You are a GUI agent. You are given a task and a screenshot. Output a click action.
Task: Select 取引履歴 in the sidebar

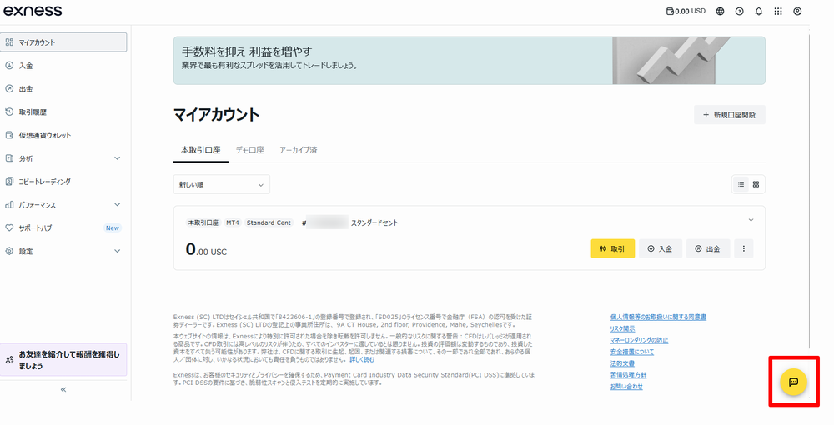pos(33,112)
